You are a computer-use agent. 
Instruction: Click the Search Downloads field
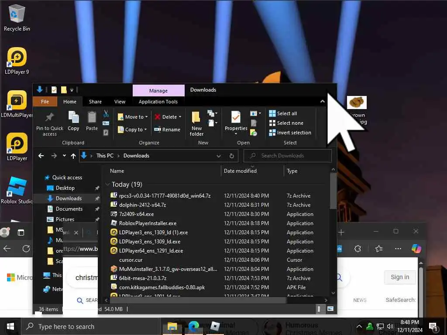(288, 156)
